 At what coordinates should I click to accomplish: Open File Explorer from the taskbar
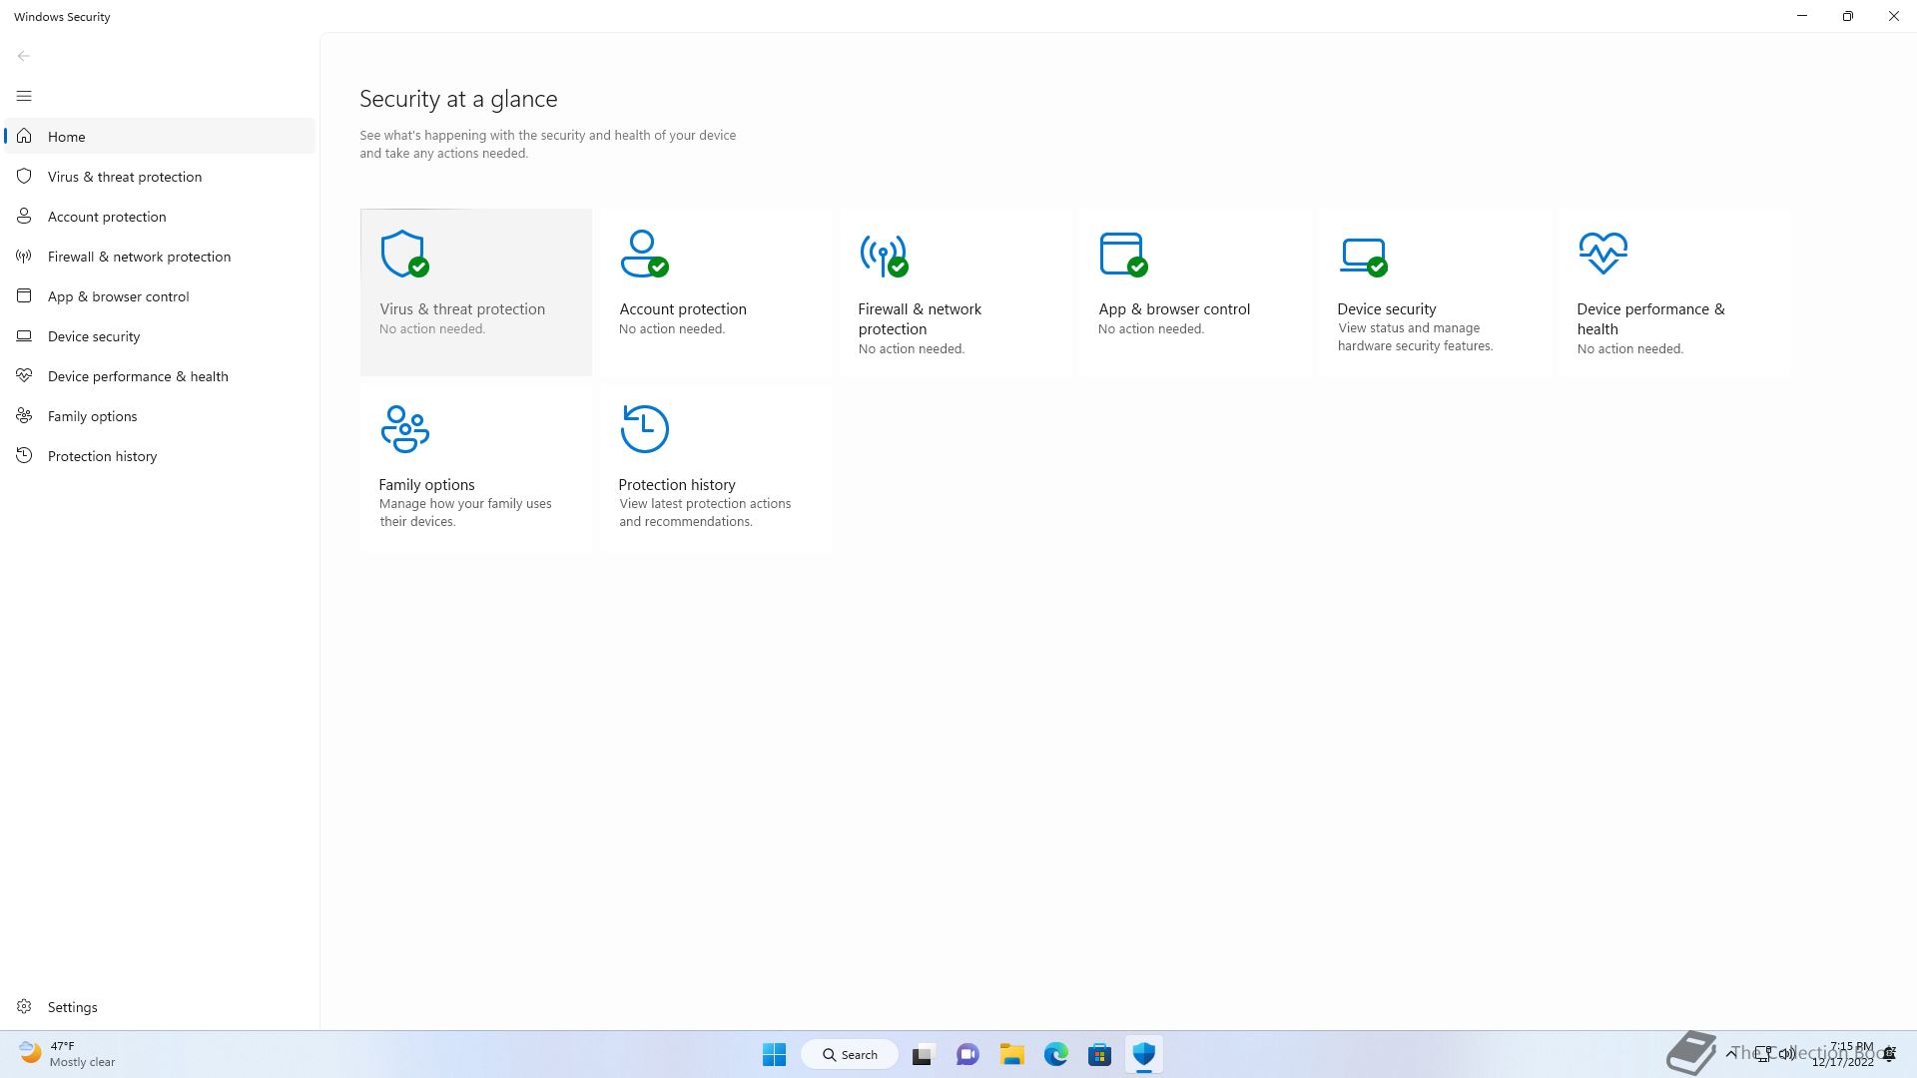(x=1012, y=1054)
